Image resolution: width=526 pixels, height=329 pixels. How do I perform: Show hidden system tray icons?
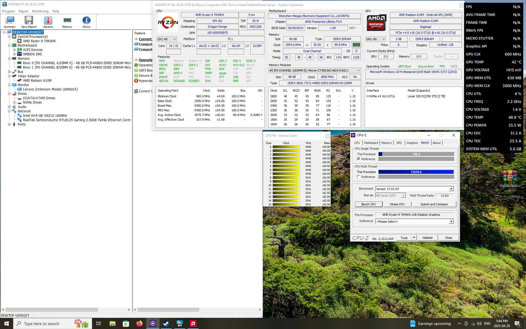click(459, 324)
